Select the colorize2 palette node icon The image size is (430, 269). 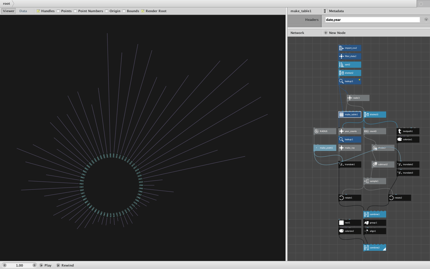click(341, 231)
